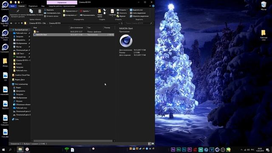The width and height of the screenshot is (272, 153).
Task: Switch to details view in status bar
Action: [149, 144]
